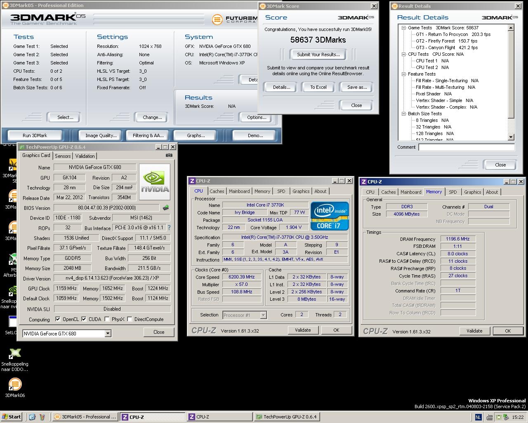The image size is (528, 423).
Task: Switch to the Sensors tab in GPU-Z
Action: point(63,156)
